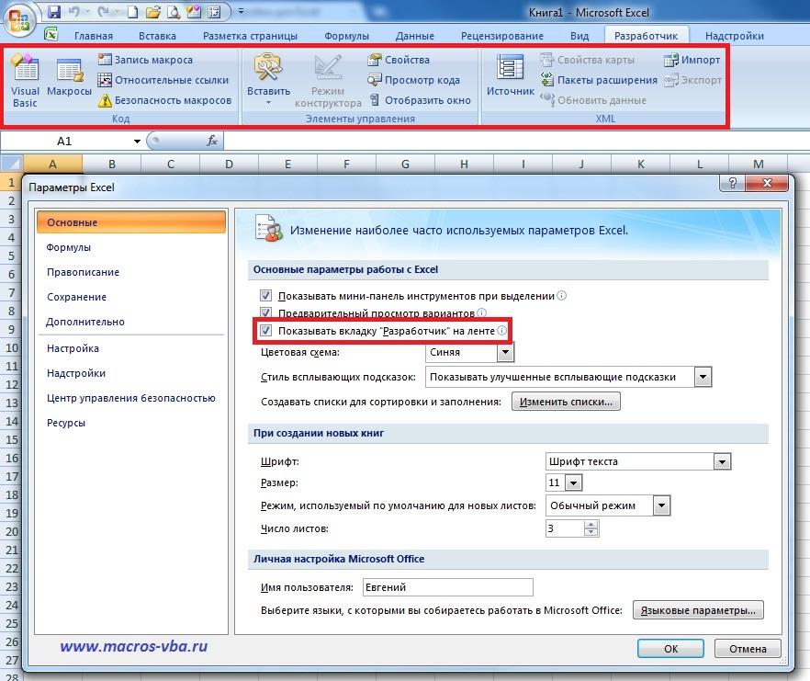Switch to the Вид ribbon tab
The image size is (810, 681).
click(579, 36)
